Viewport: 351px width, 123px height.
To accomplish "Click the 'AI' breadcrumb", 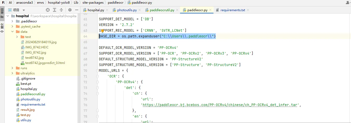I will [x=10, y=3].
